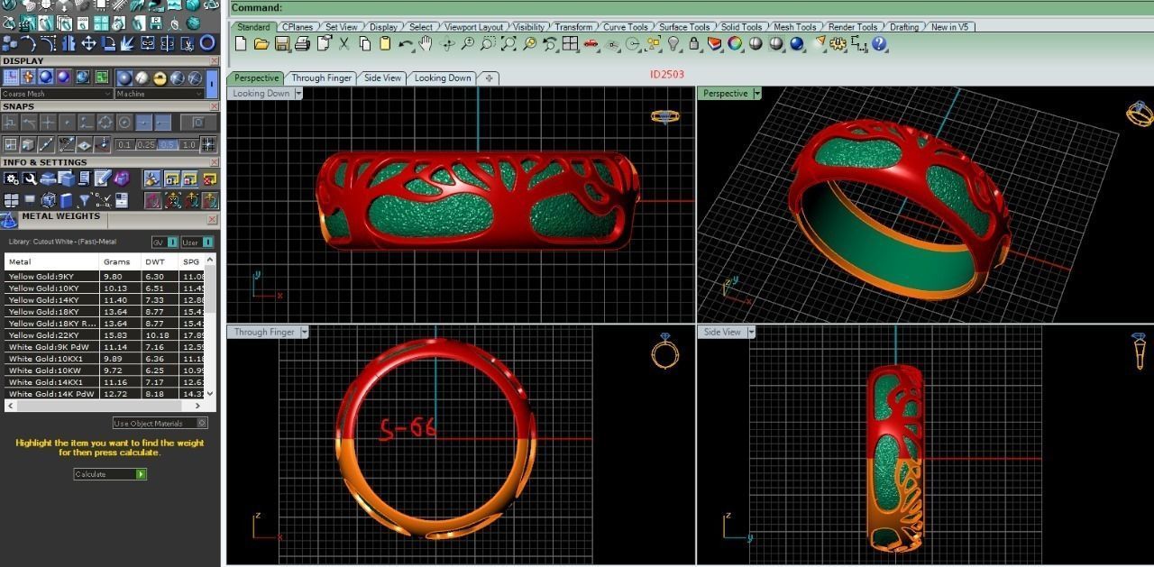Screen dimensions: 1154x567
Task: Add a viewport tab with the plus tab
Action: coord(489,78)
